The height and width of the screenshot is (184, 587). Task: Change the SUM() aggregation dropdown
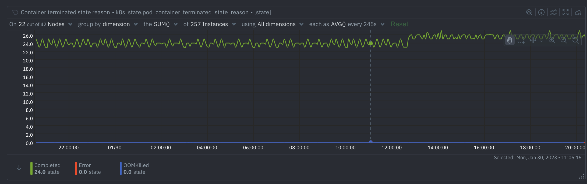(161, 24)
